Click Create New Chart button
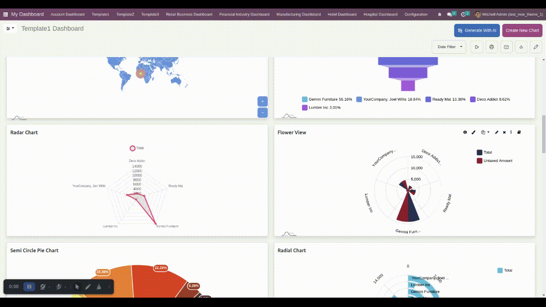 tap(522, 30)
